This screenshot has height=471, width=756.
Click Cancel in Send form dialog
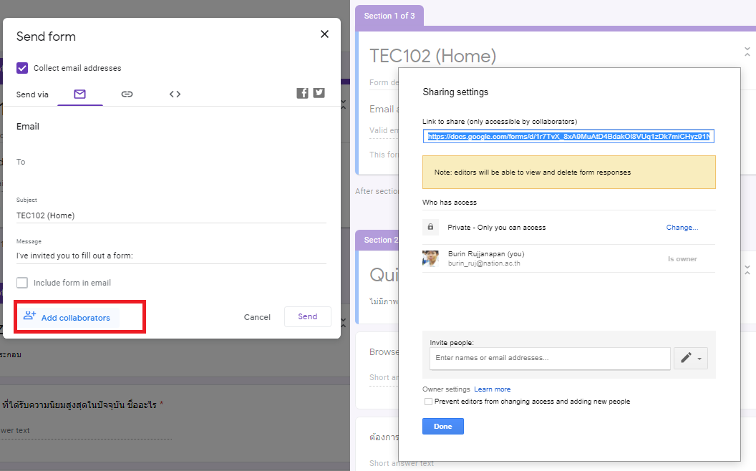point(257,317)
